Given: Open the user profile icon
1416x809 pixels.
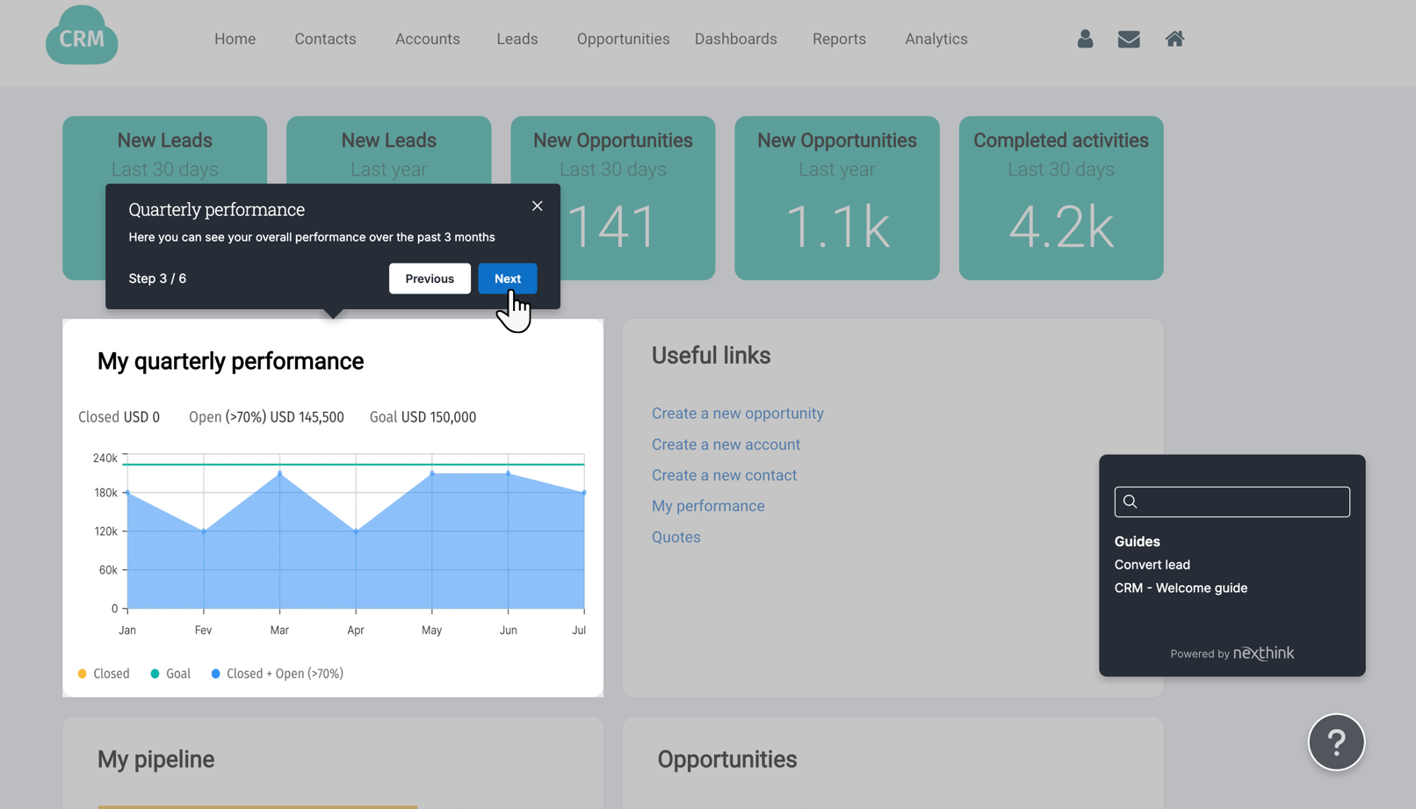Looking at the screenshot, I should tap(1085, 39).
